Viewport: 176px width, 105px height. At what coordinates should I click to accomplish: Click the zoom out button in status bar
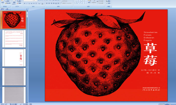coord(170,104)
